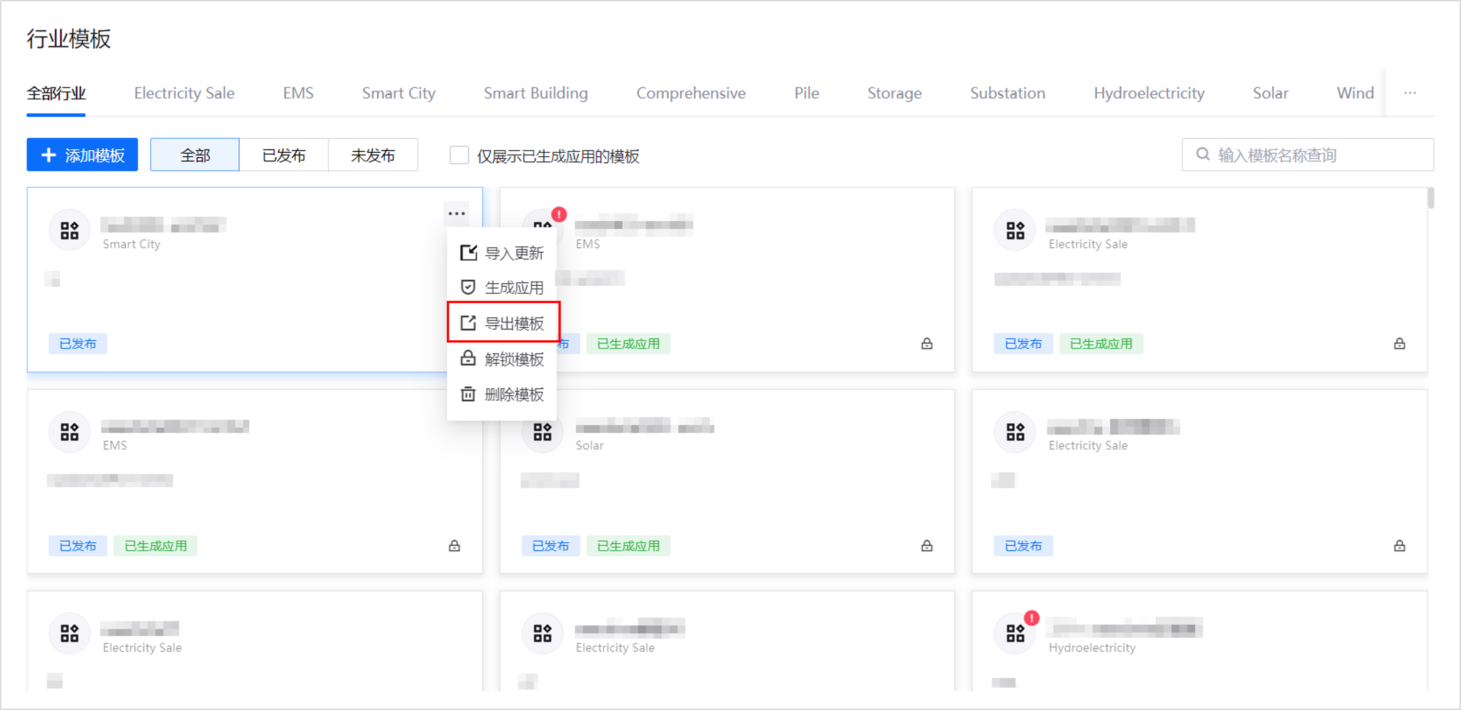Select 解锁模板 menu entry

[x=502, y=359]
